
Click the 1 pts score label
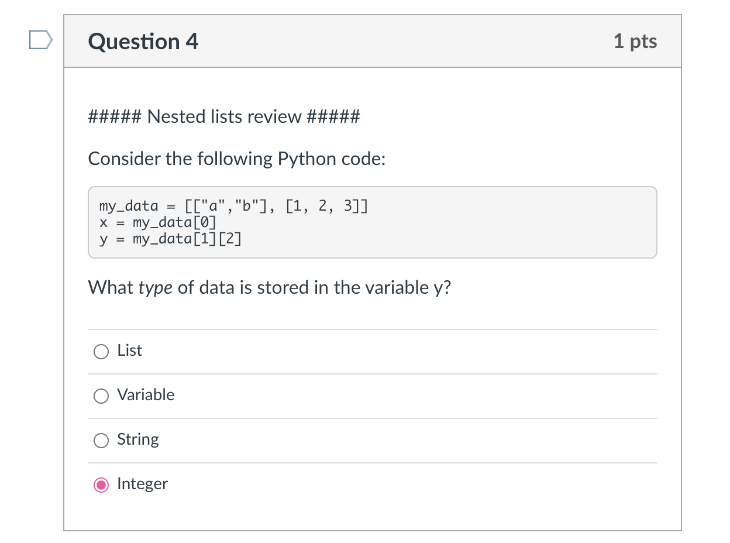tap(635, 42)
